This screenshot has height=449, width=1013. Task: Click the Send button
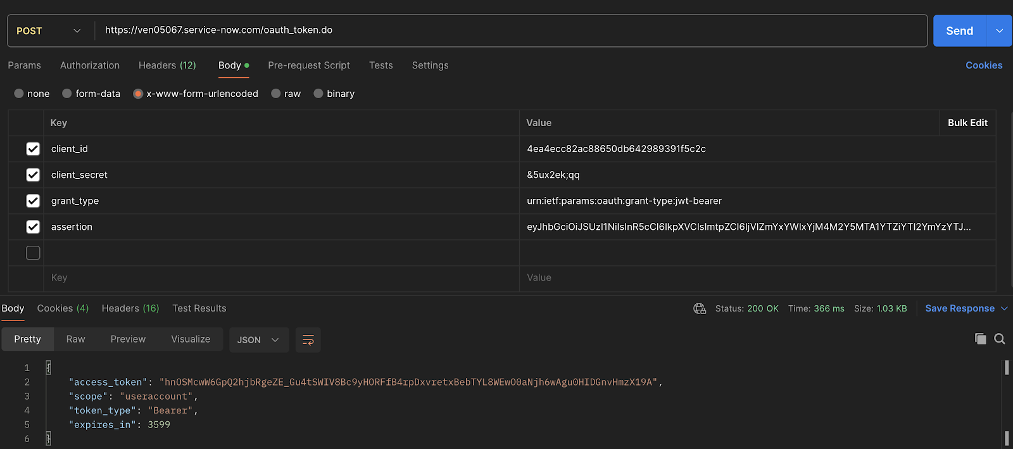click(x=959, y=31)
